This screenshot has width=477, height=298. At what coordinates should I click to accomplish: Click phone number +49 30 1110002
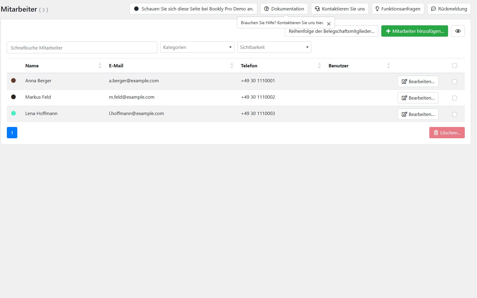coord(258,97)
